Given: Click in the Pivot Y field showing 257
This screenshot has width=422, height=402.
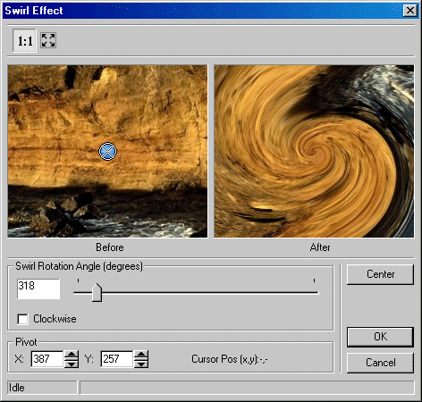Looking at the screenshot, I should pyautogui.click(x=117, y=359).
